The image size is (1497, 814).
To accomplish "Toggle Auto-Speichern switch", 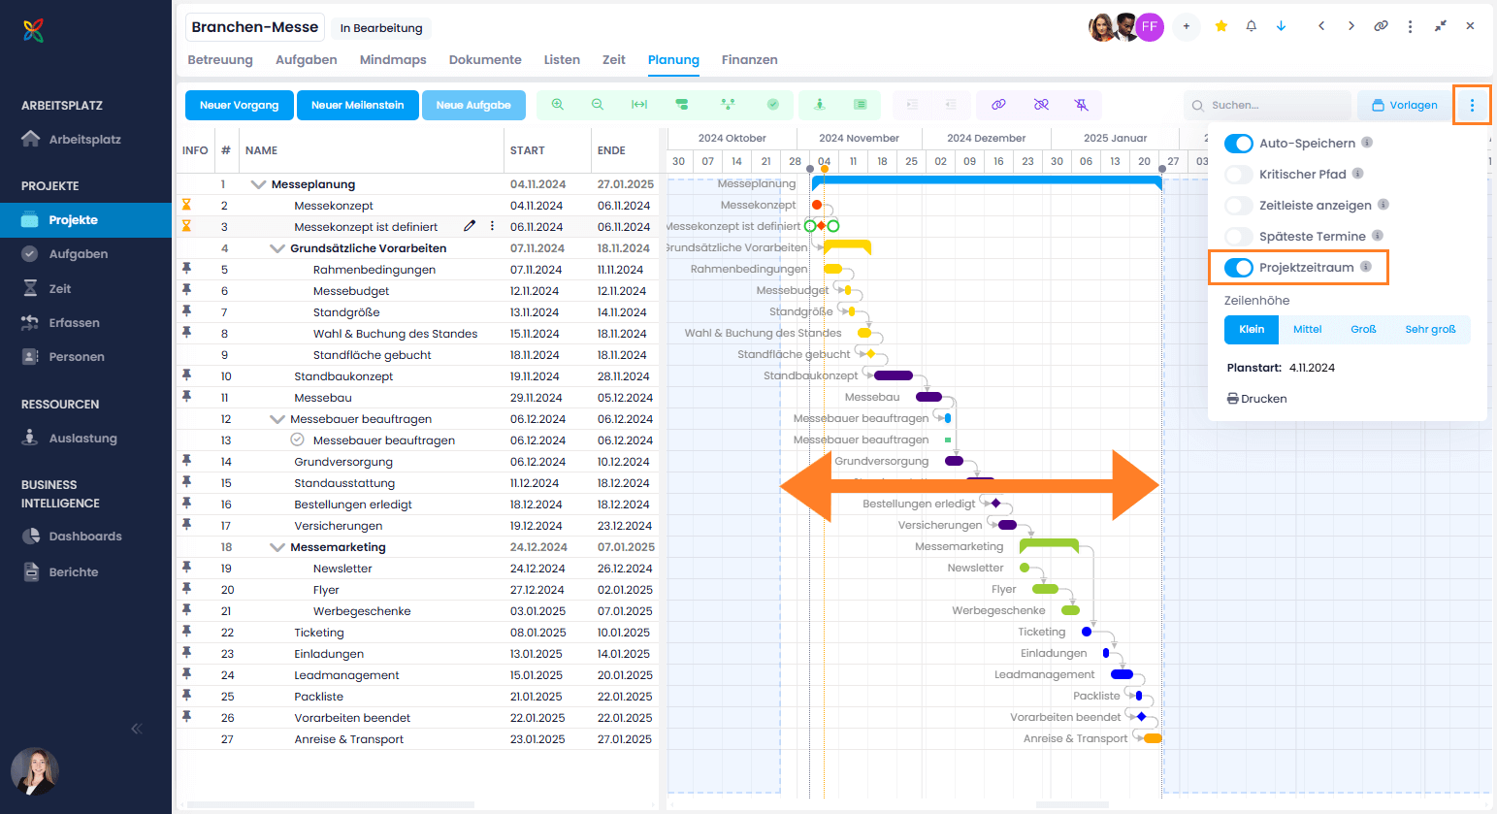I will pos(1239,144).
